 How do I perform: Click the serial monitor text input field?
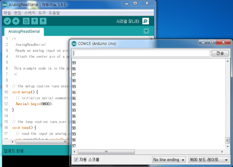[x=141, y=53]
